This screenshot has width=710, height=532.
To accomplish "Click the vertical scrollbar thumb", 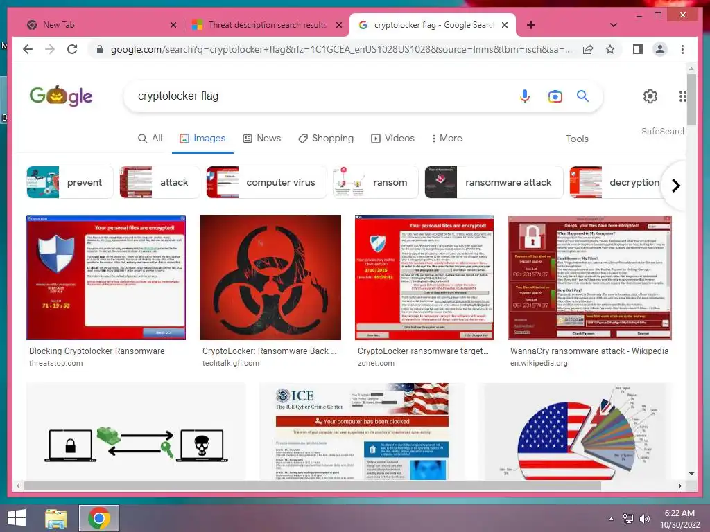I will [x=691, y=100].
